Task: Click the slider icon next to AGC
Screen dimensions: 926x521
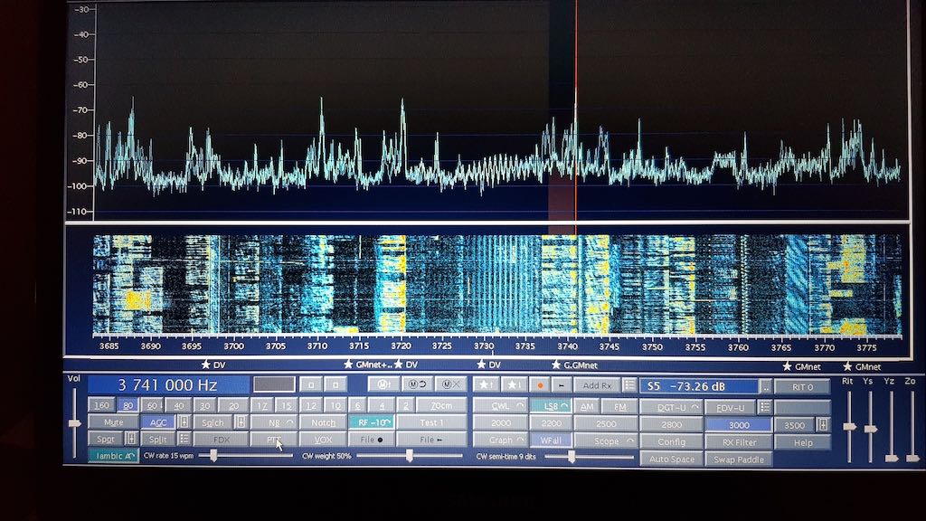Action: click(x=184, y=422)
